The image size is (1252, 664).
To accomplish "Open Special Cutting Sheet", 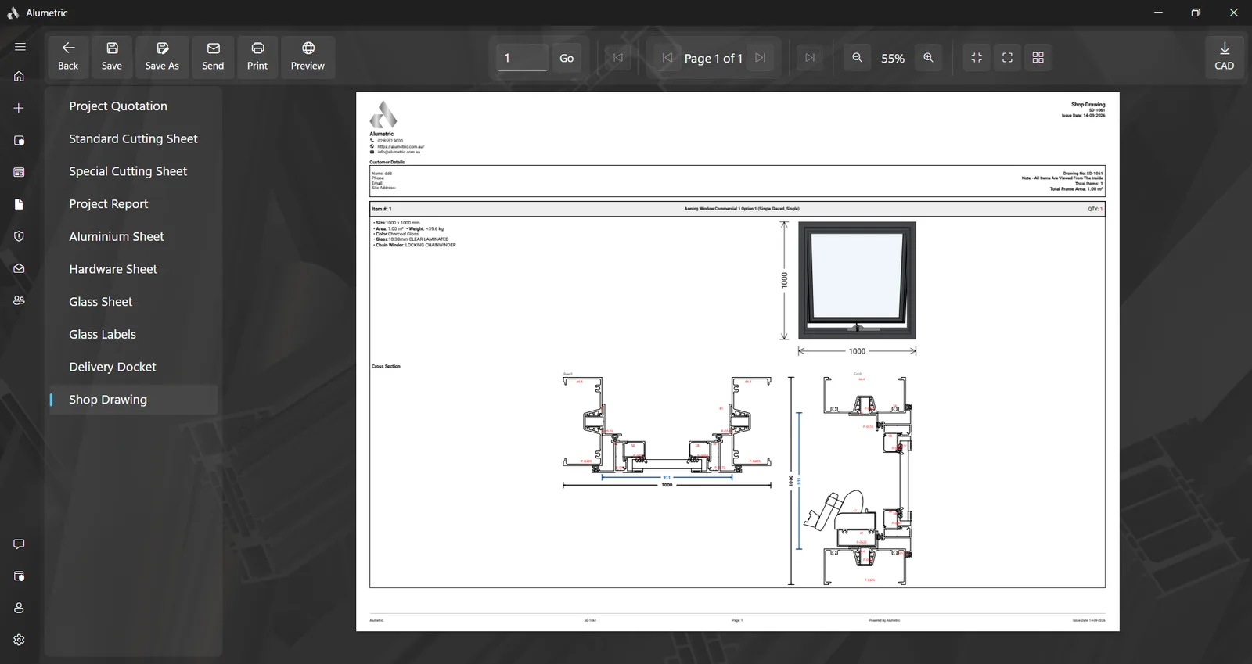I will [134, 171].
